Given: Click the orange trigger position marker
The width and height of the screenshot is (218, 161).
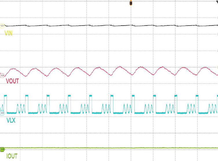Looking at the screenshot, I should [x=131, y=3].
